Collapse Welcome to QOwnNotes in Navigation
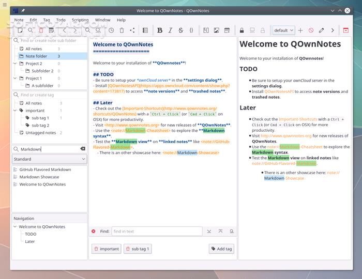 pyautogui.click(x=15, y=227)
